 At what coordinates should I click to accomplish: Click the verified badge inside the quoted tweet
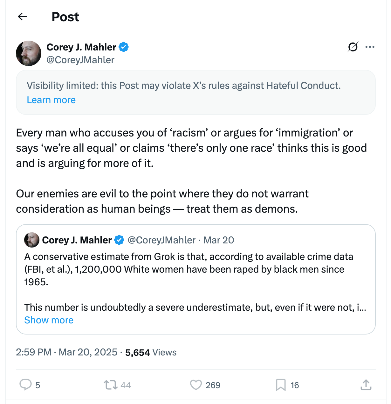click(x=119, y=240)
